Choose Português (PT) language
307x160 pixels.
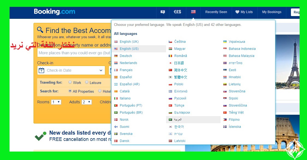pos(131,105)
